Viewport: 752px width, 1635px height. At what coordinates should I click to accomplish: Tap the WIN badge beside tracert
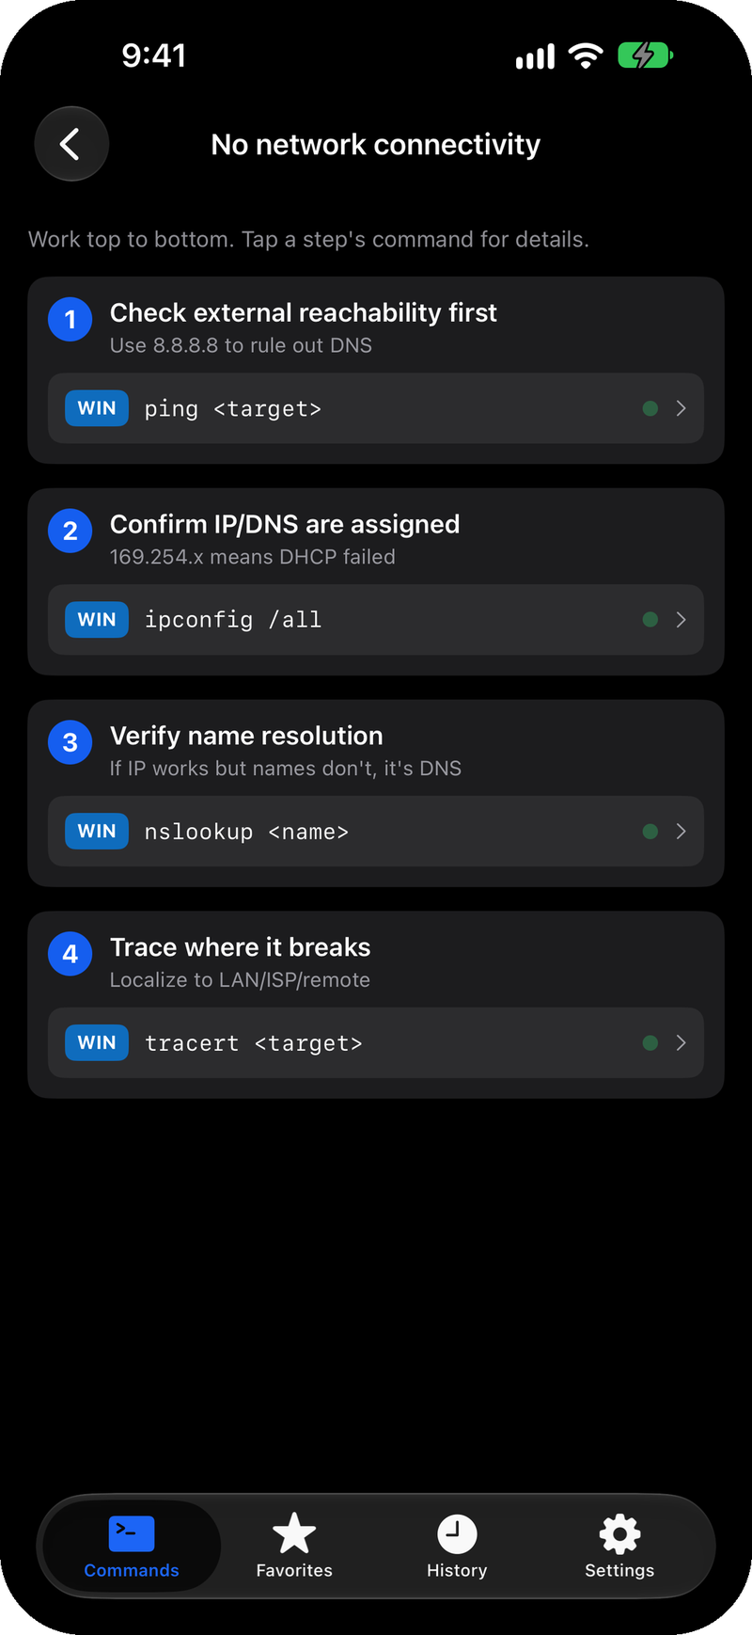[x=97, y=1043]
